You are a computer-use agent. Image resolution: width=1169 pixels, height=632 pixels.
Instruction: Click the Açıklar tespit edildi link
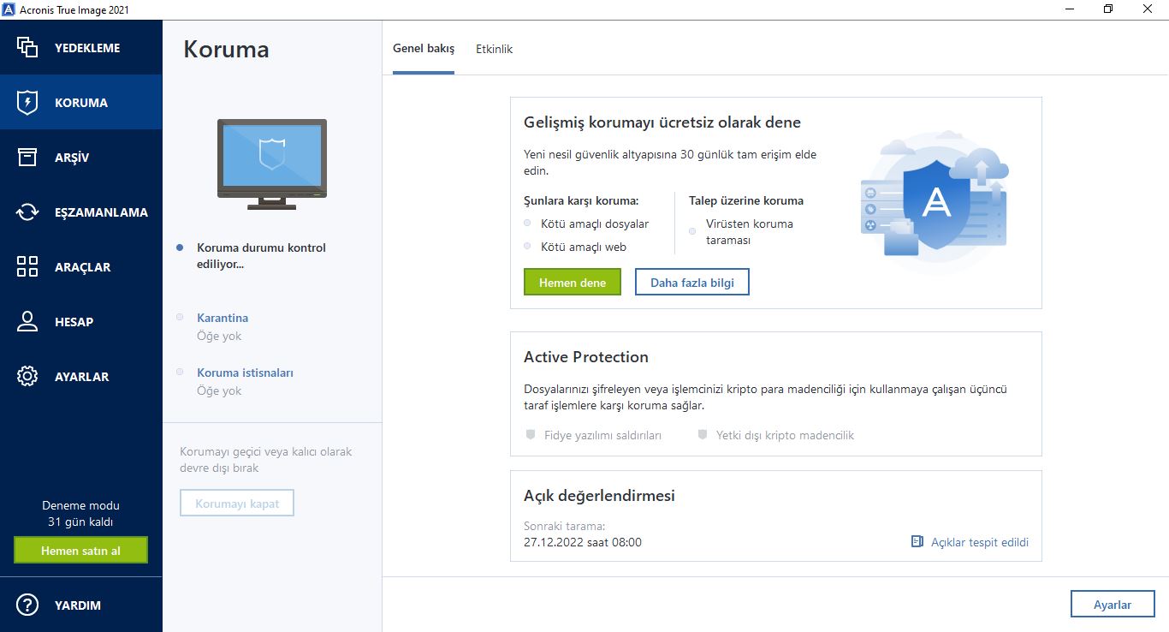[980, 542]
